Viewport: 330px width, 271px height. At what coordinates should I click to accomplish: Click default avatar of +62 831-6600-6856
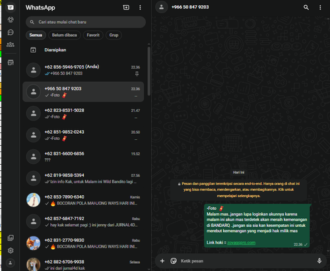pos(34,157)
